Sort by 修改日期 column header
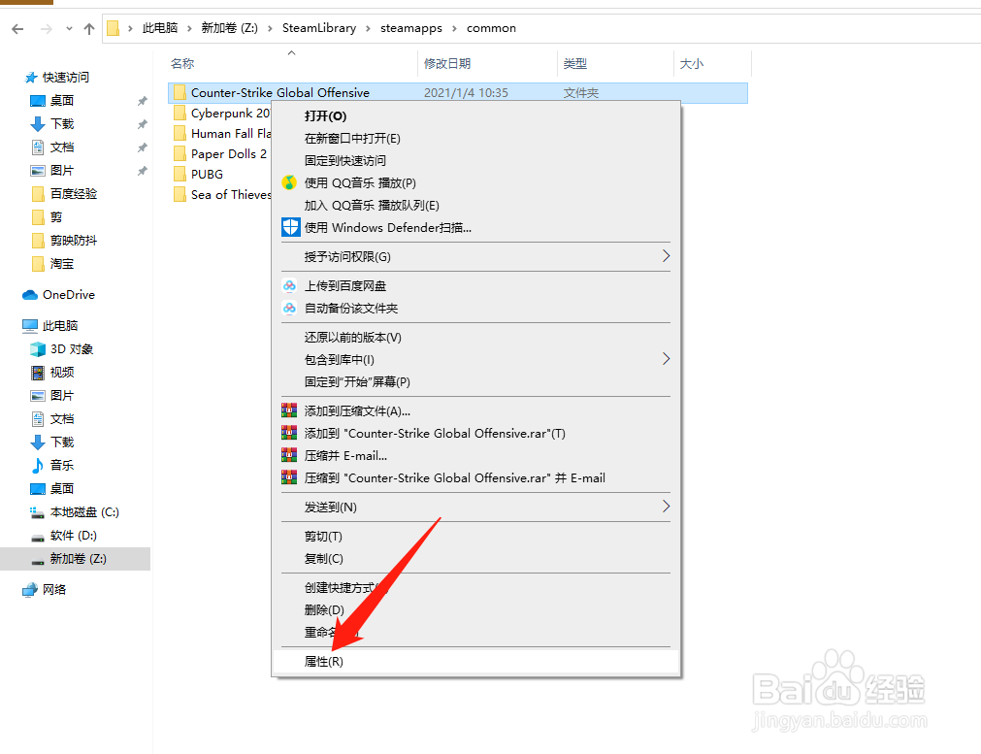Viewport: 981px width, 754px height. (446, 64)
